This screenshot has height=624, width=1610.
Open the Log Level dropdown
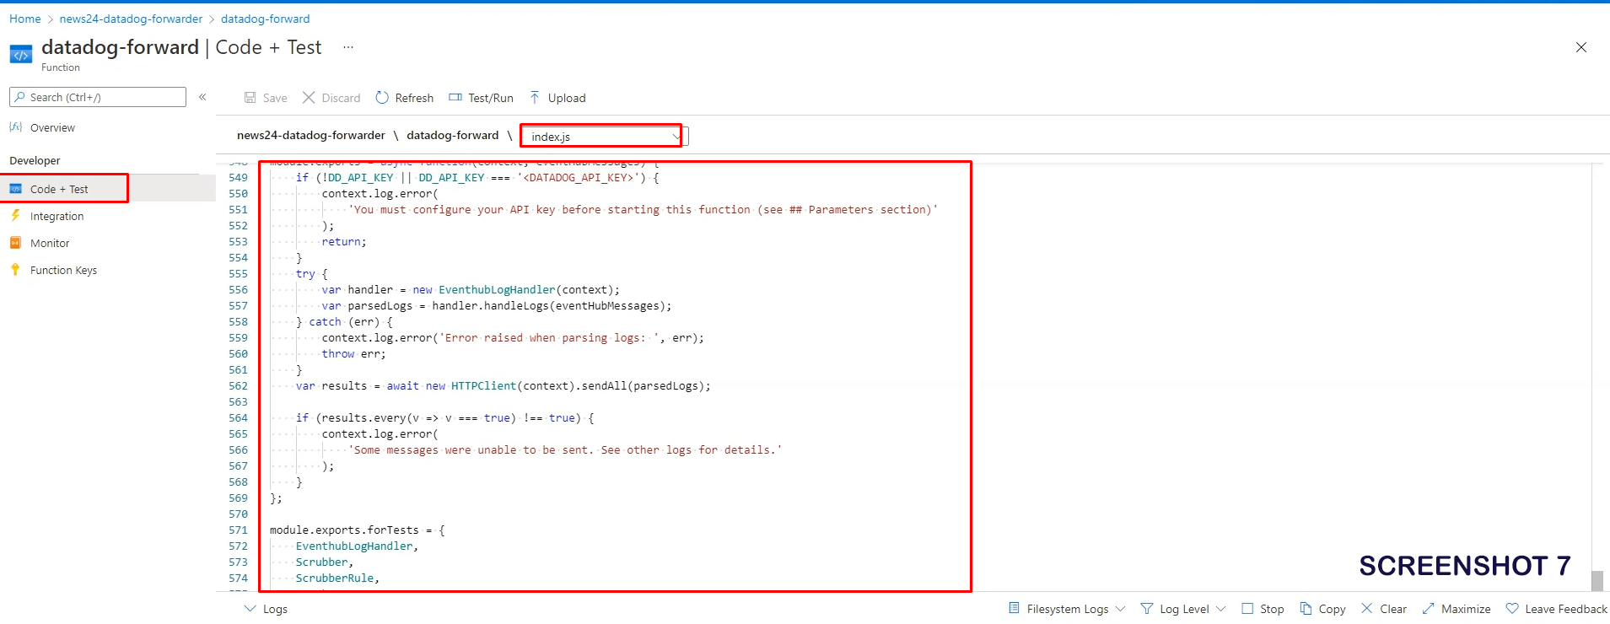tap(1183, 609)
